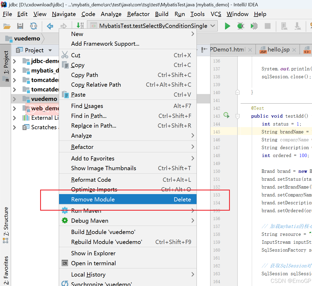
Task: Select Add to Favorites submenu
Action: (128, 158)
